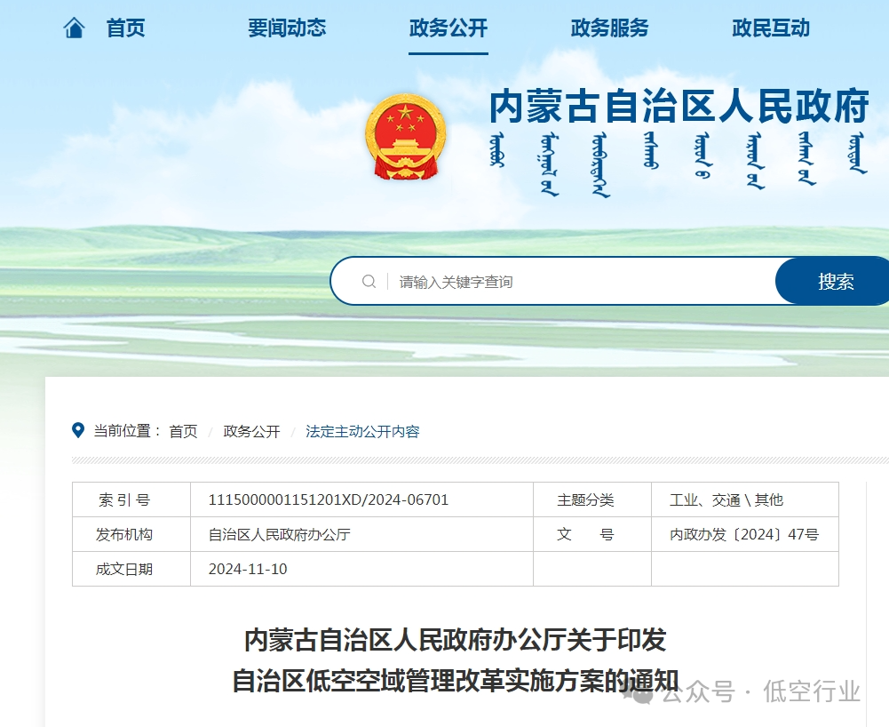Open the 首页 menu item
This screenshot has height=727, width=889.
click(125, 28)
